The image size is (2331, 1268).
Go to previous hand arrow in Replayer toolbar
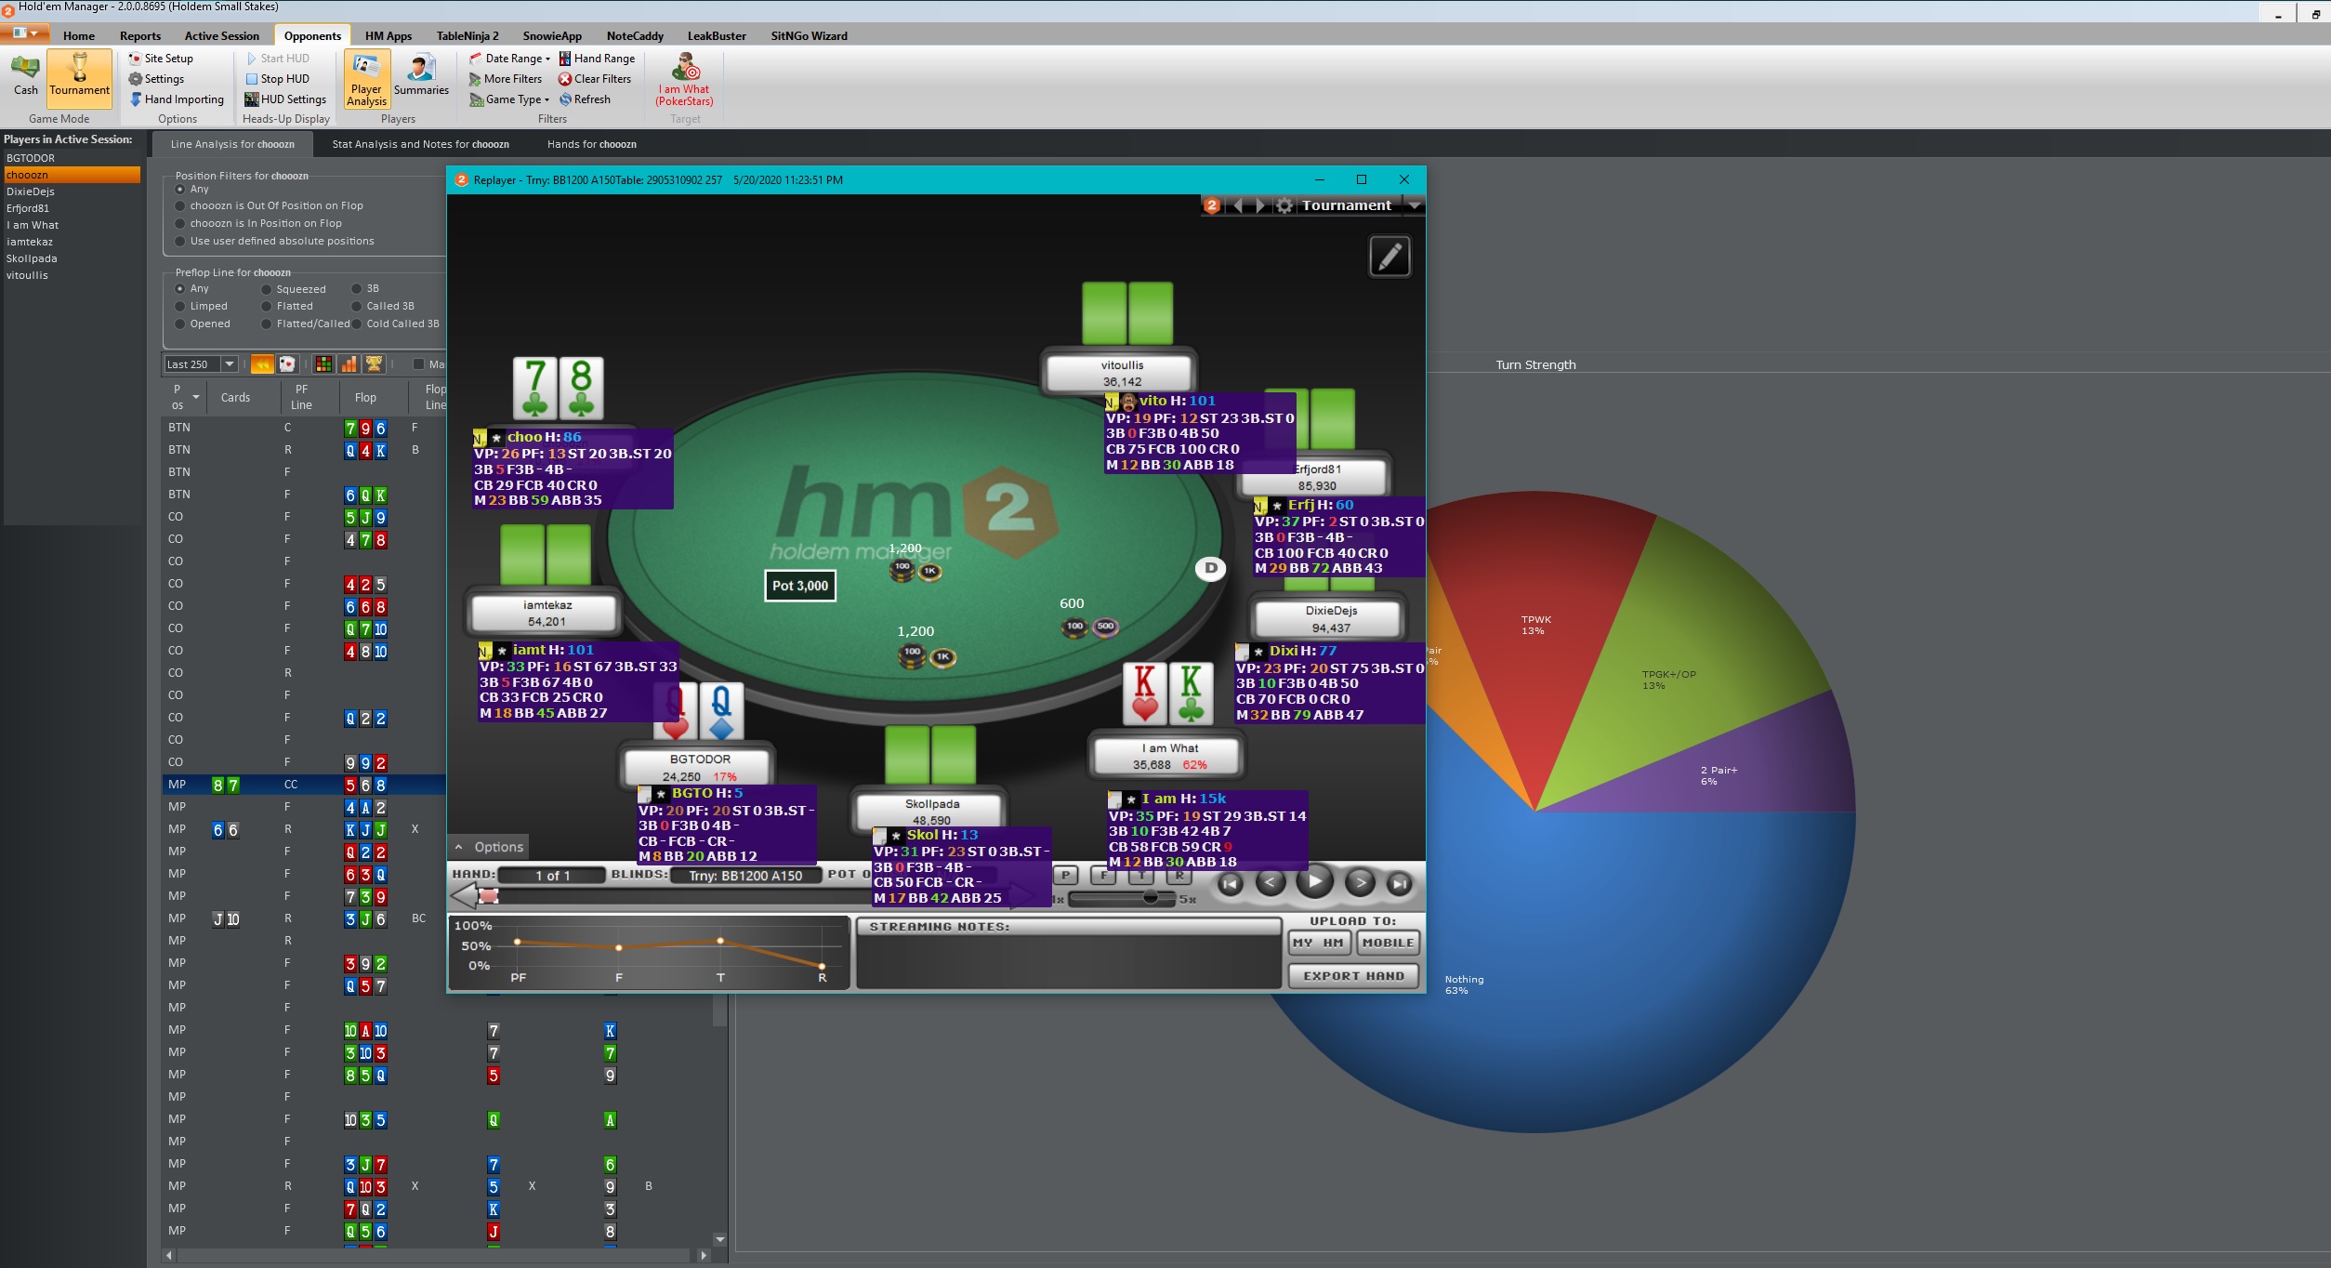(x=1236, y=205)
